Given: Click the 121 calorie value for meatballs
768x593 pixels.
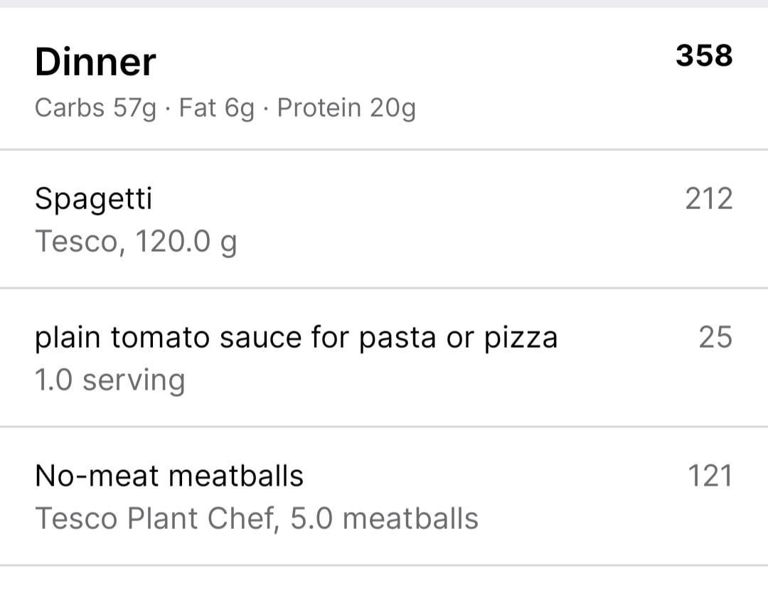Looking at the screenshot, I should [710, 476].
